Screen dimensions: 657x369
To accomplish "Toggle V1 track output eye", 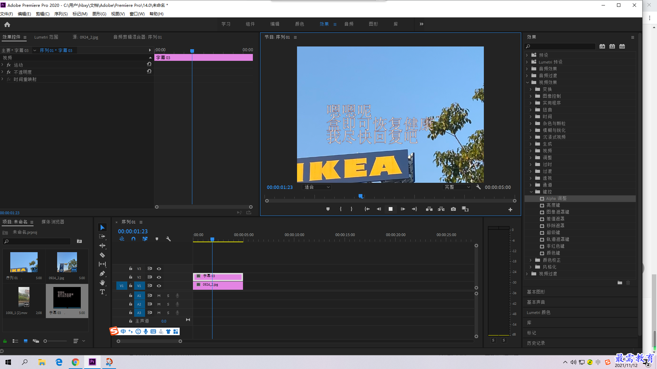I will (159, 286).
